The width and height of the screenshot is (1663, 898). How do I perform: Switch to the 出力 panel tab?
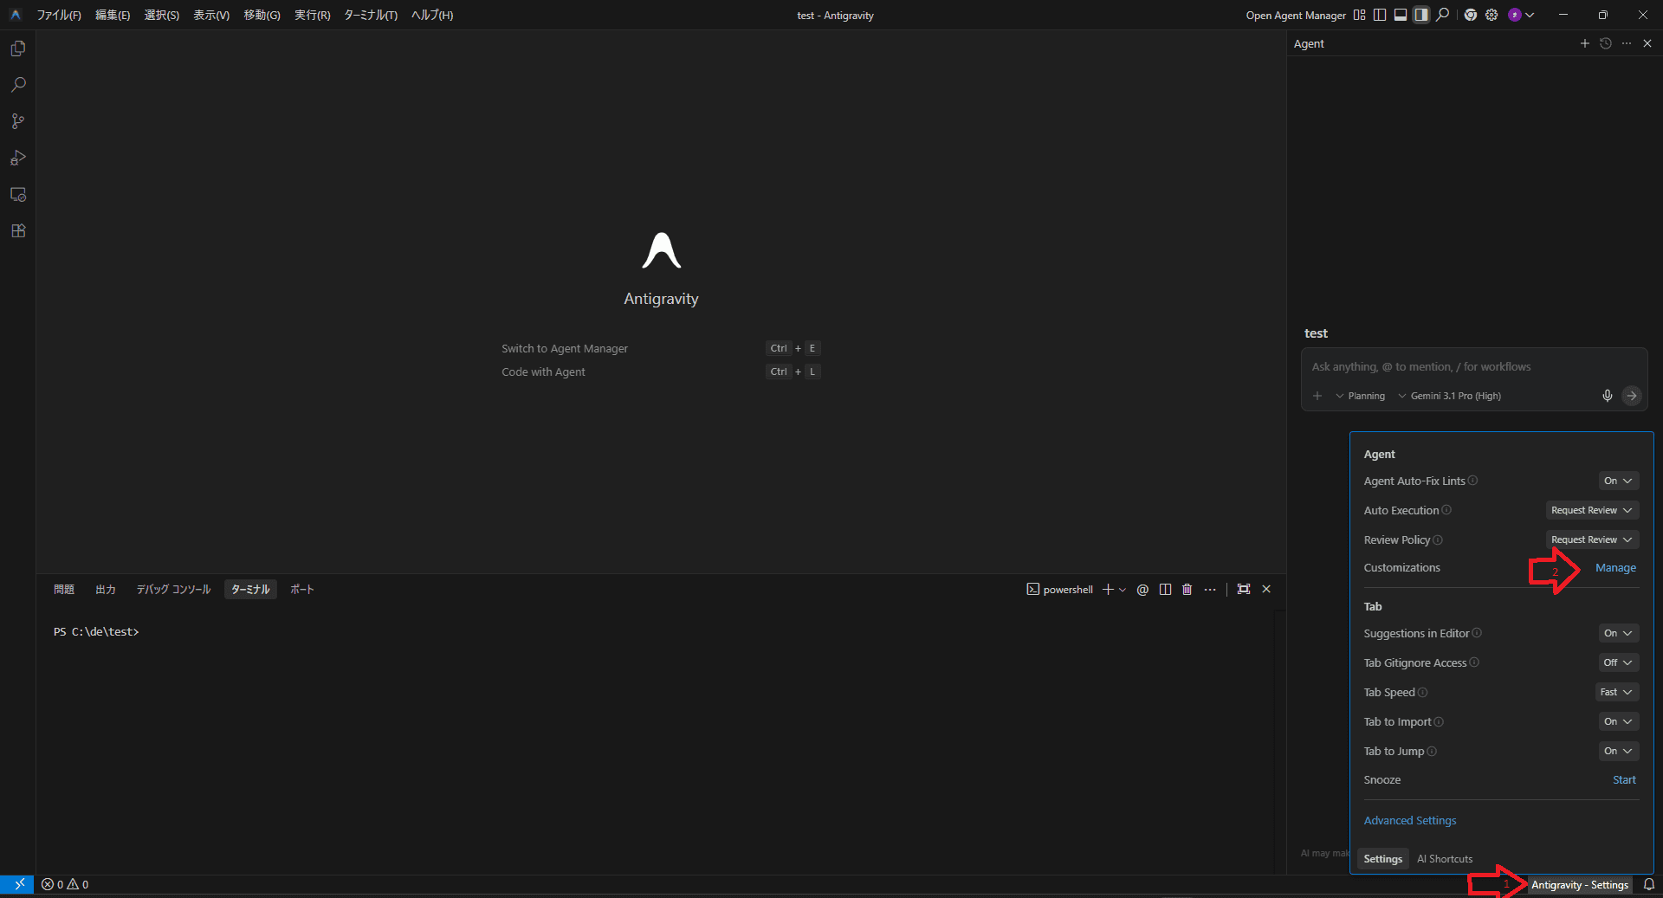coord(105,590)
